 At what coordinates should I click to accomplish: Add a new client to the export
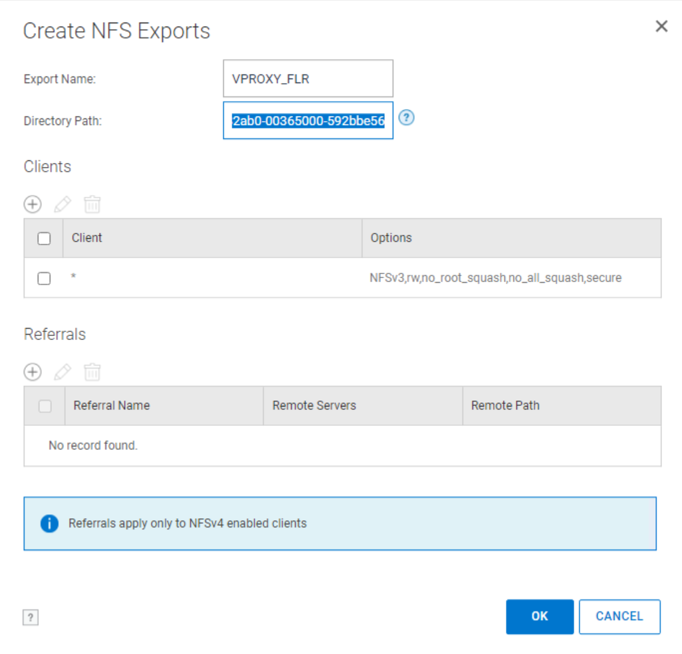32,204
